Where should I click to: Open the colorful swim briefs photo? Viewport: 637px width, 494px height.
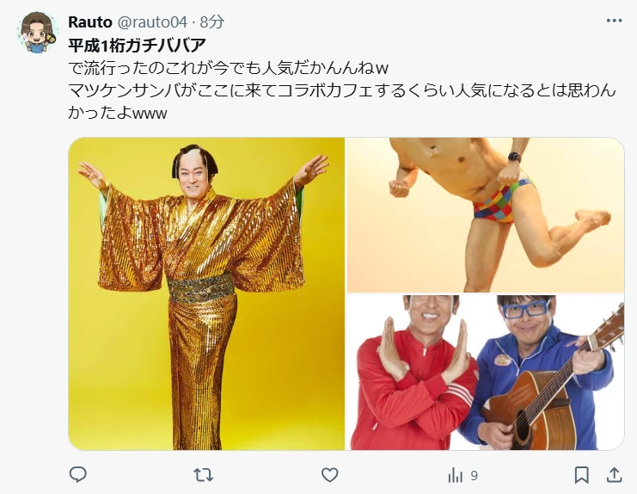click(486, 214)
